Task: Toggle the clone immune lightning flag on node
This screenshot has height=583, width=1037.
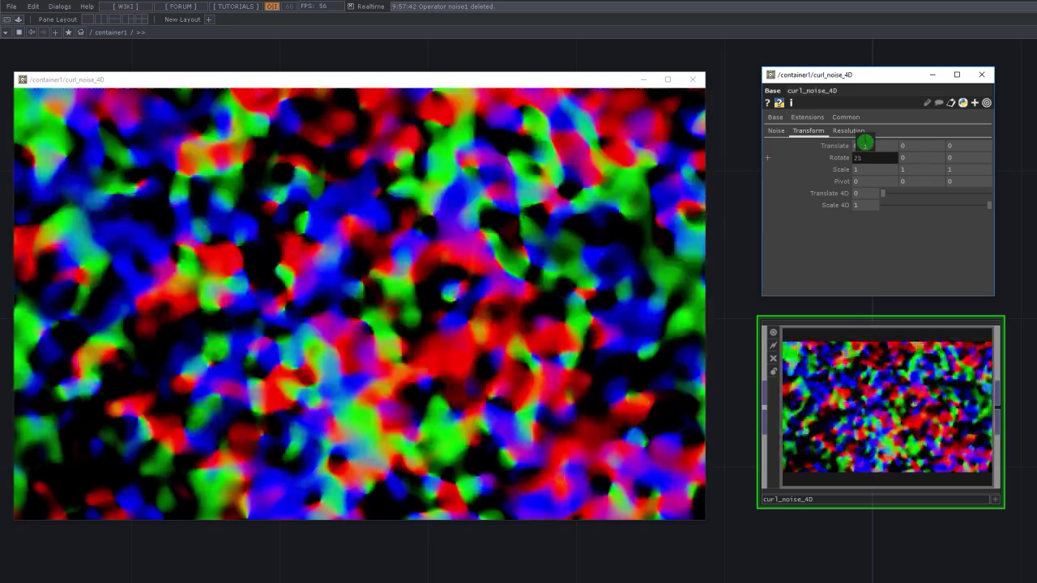Action: [773, 346]
